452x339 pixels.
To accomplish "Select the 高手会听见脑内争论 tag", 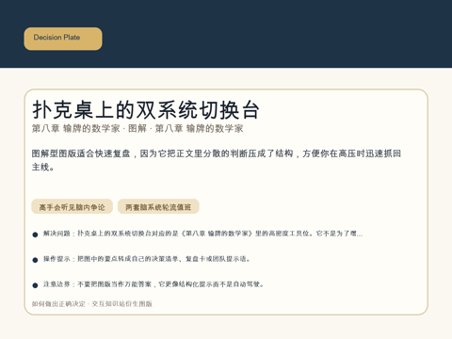I will pyautogui.click(x=73, y=207).
